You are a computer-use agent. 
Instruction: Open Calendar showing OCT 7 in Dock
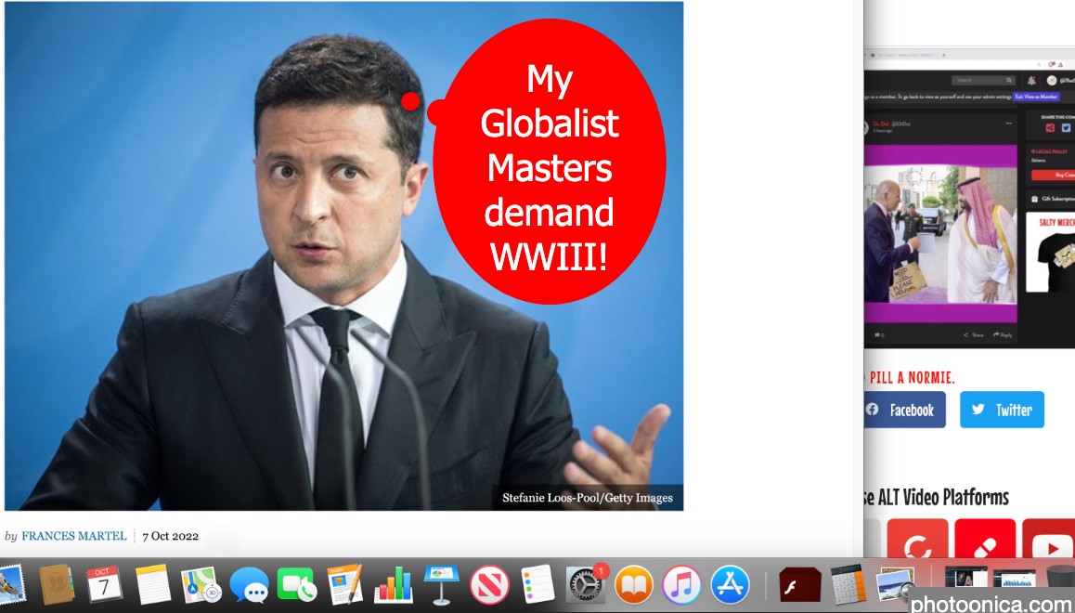[104, 585]
